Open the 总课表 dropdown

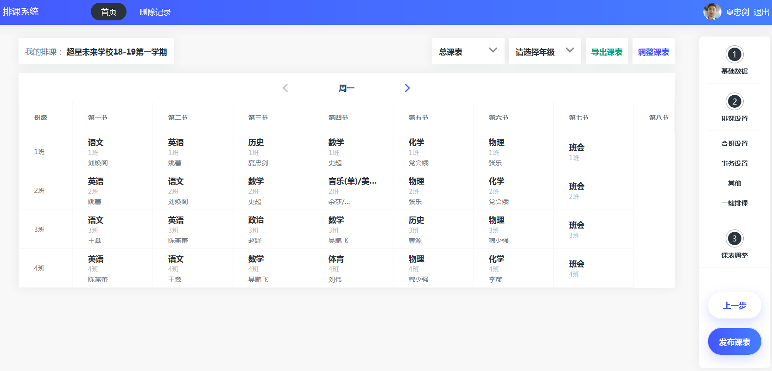(468, 51)
